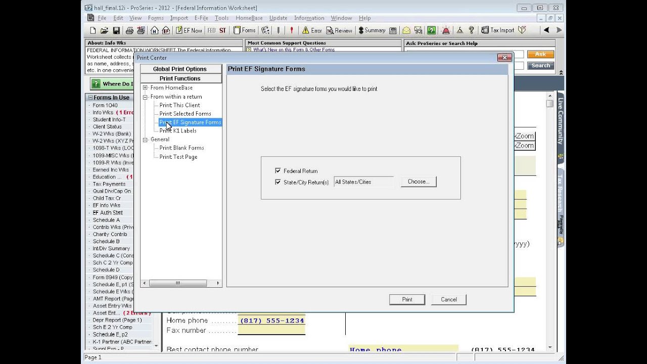Image resolution: width=647 pixels, height=364 pixels.
Task: Click the Choose... button
Action: tap(419, 181)
